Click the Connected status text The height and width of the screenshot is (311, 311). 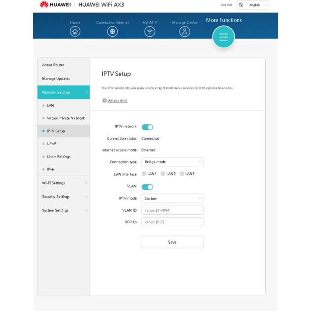tap(150, 139)
